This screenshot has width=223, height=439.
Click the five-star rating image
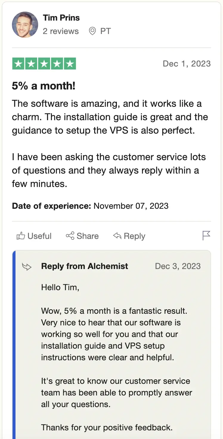pos(44,64)
